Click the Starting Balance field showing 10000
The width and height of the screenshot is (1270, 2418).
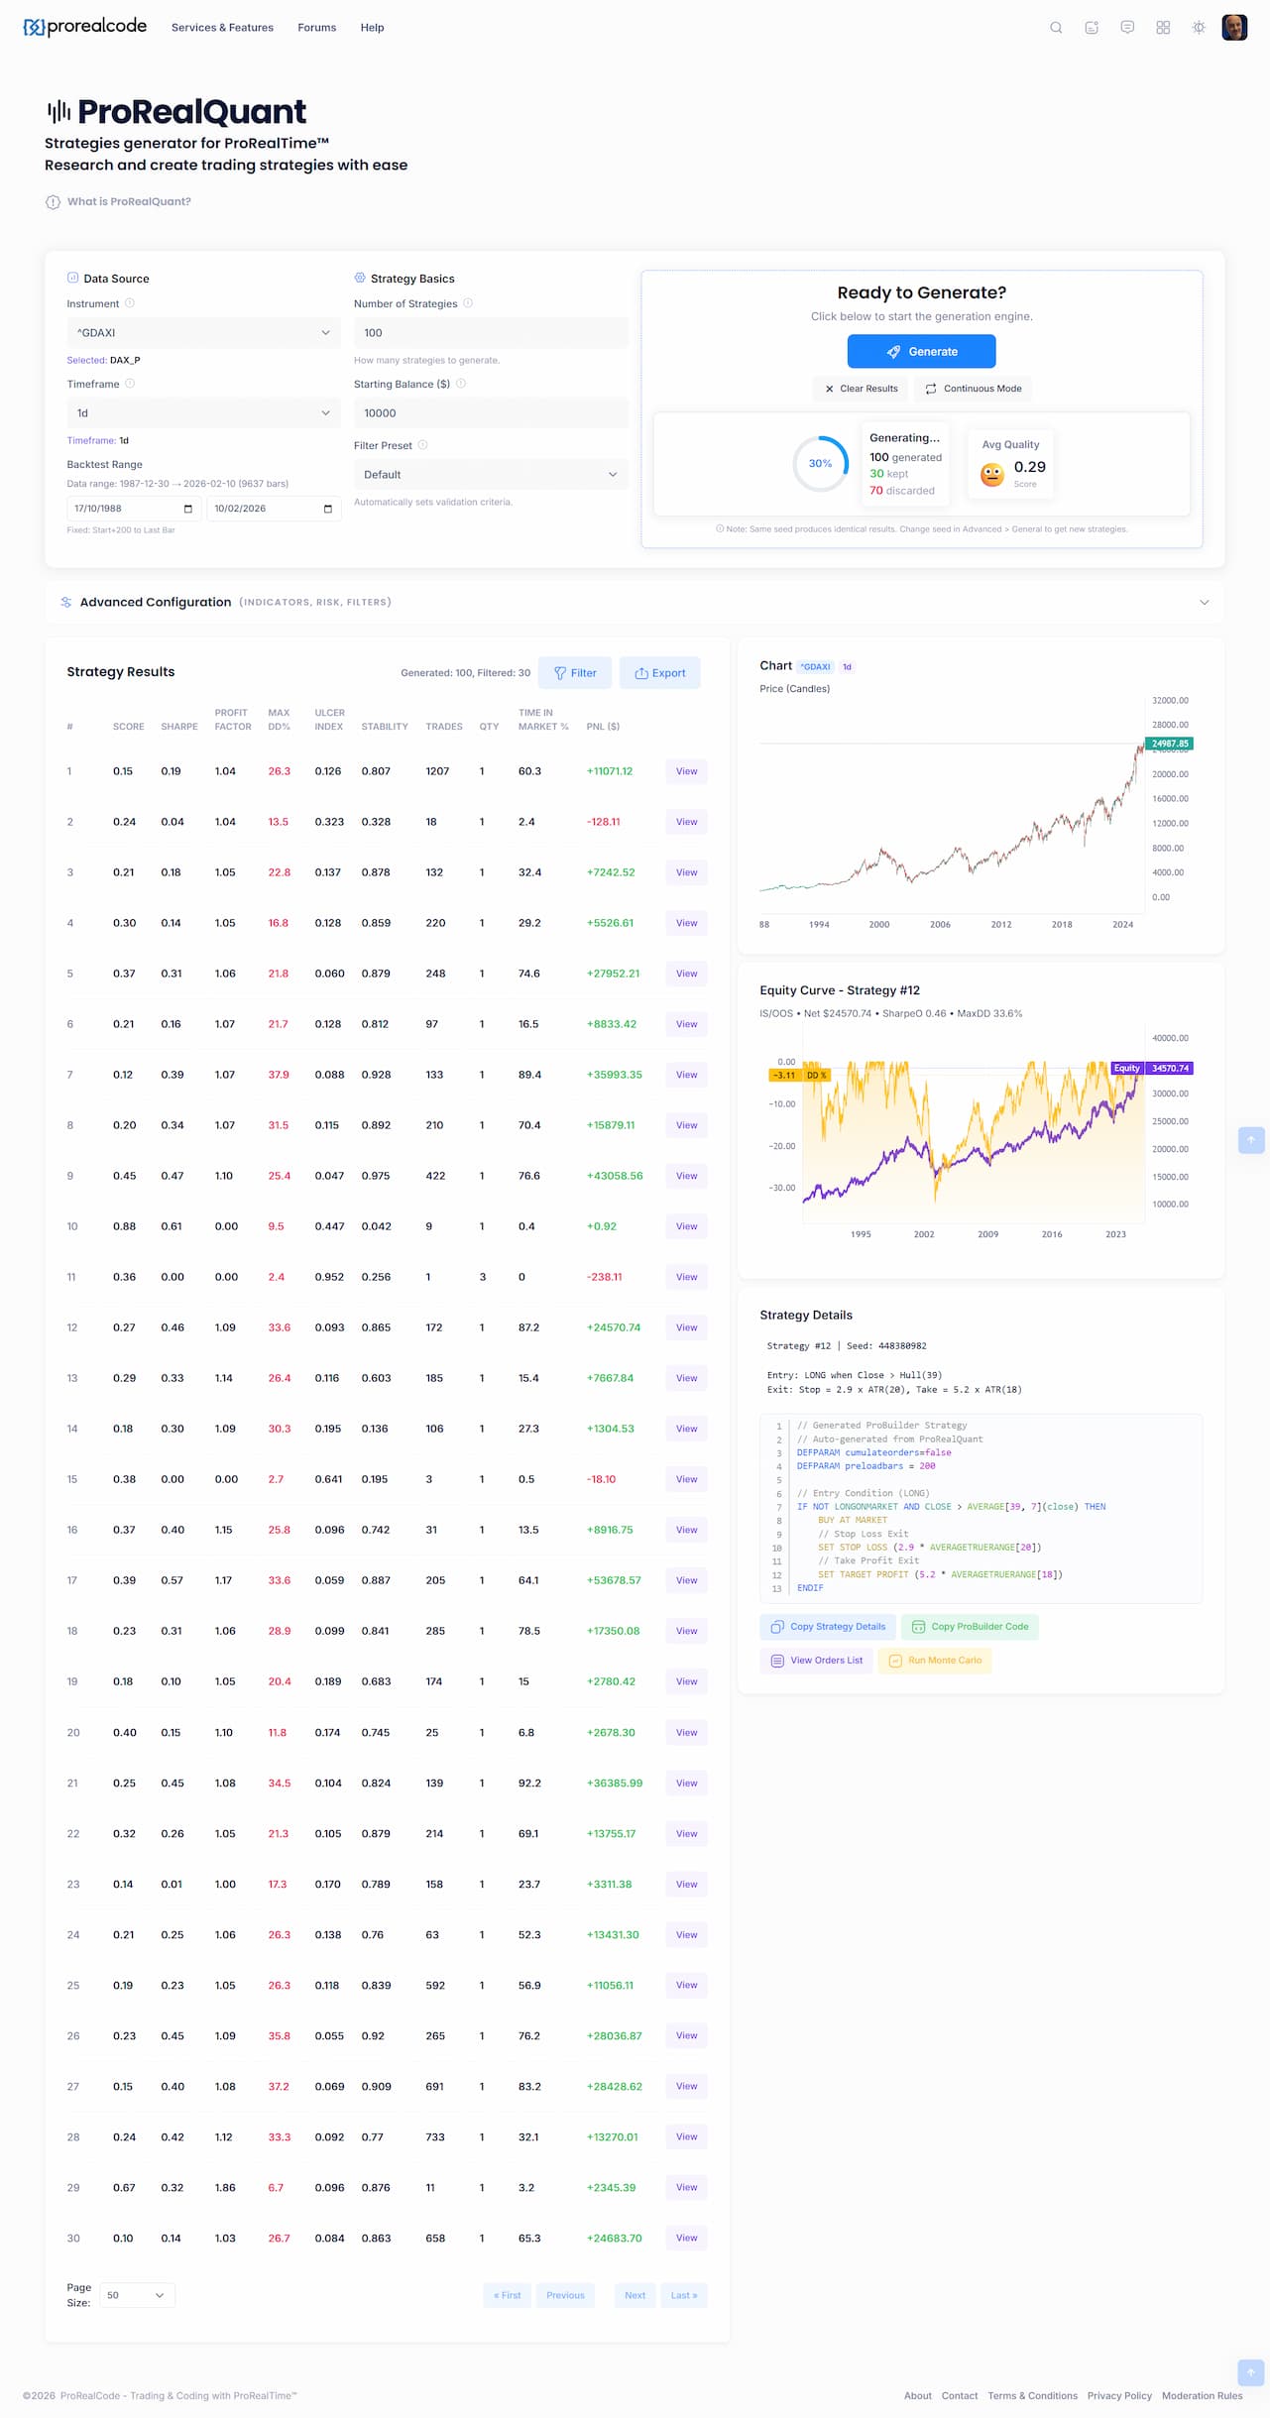[491, 413]
